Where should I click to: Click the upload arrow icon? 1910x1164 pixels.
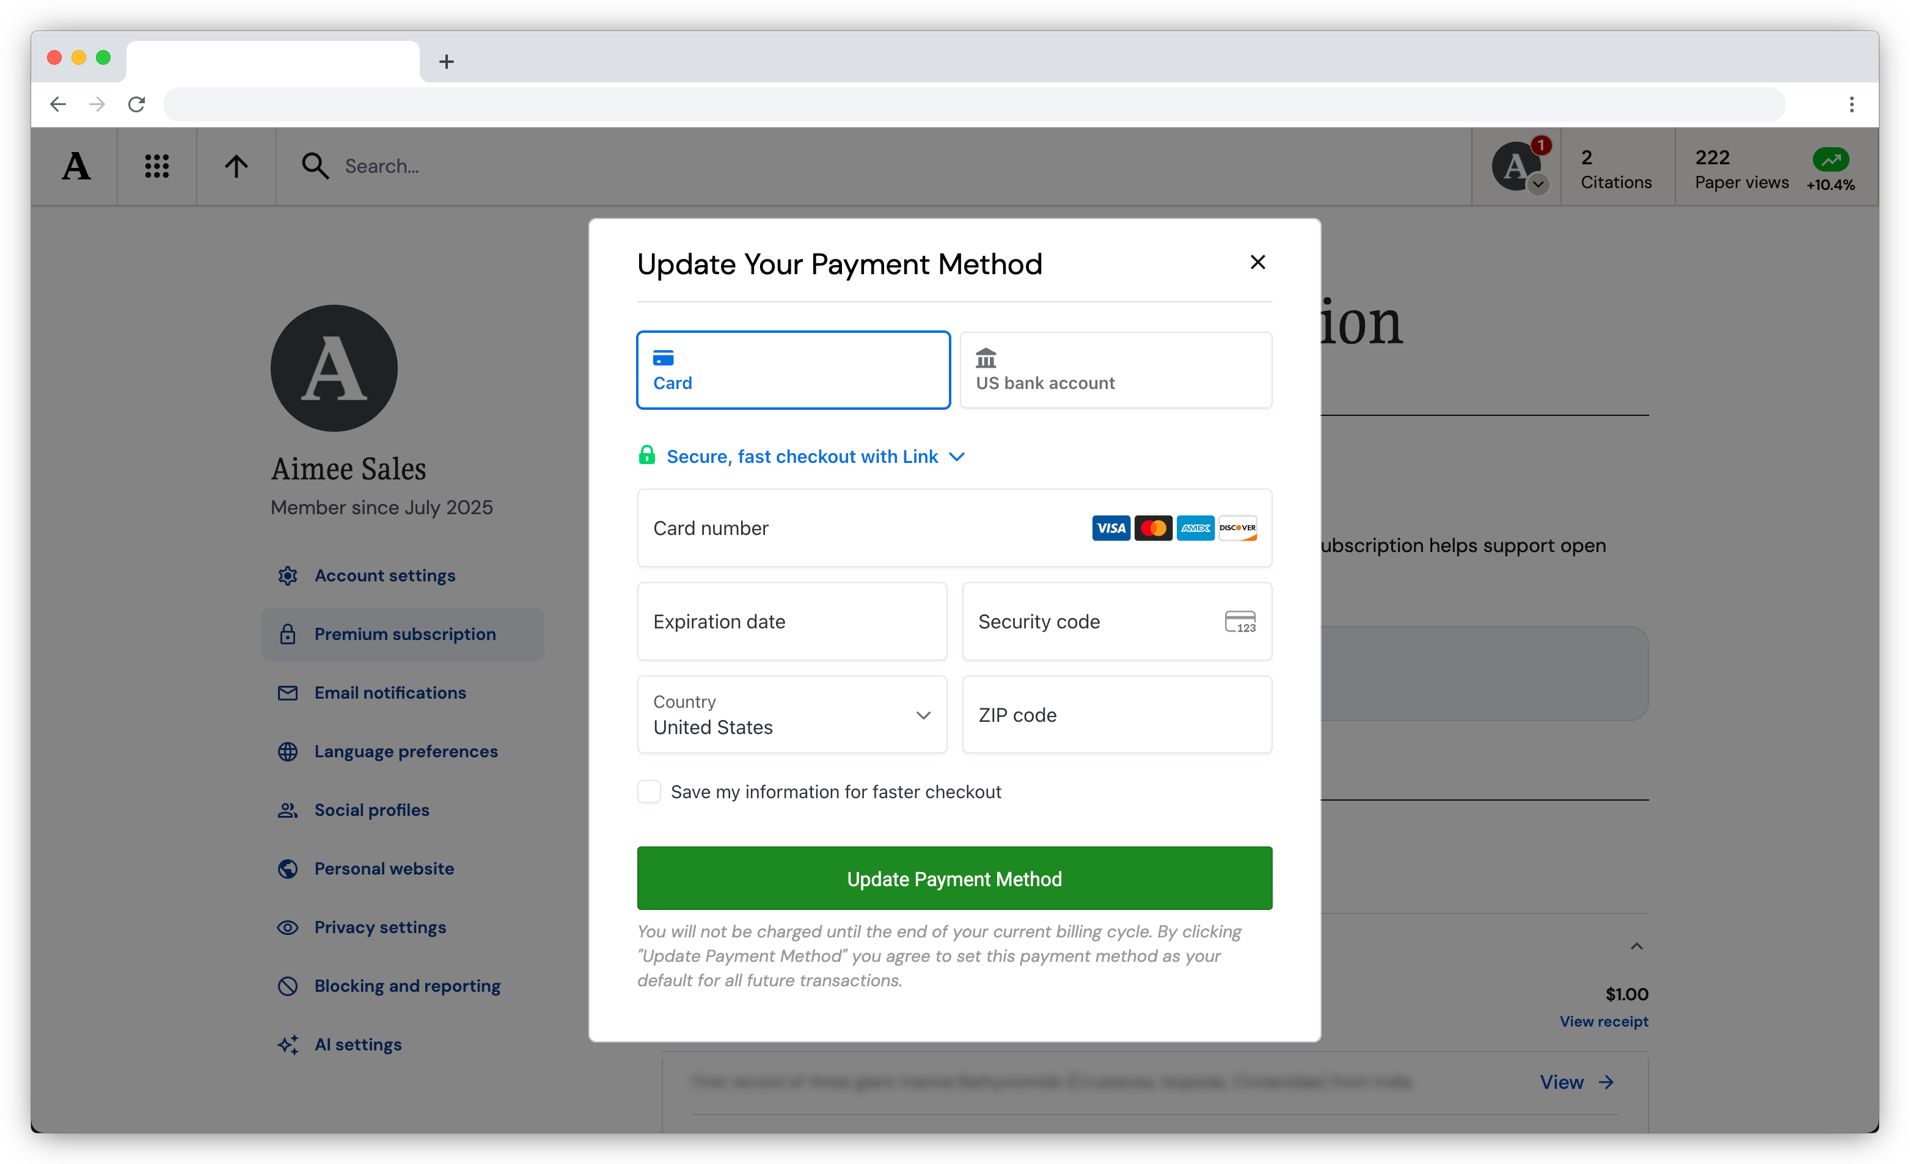pyautogui.click(x=236, y=166)
